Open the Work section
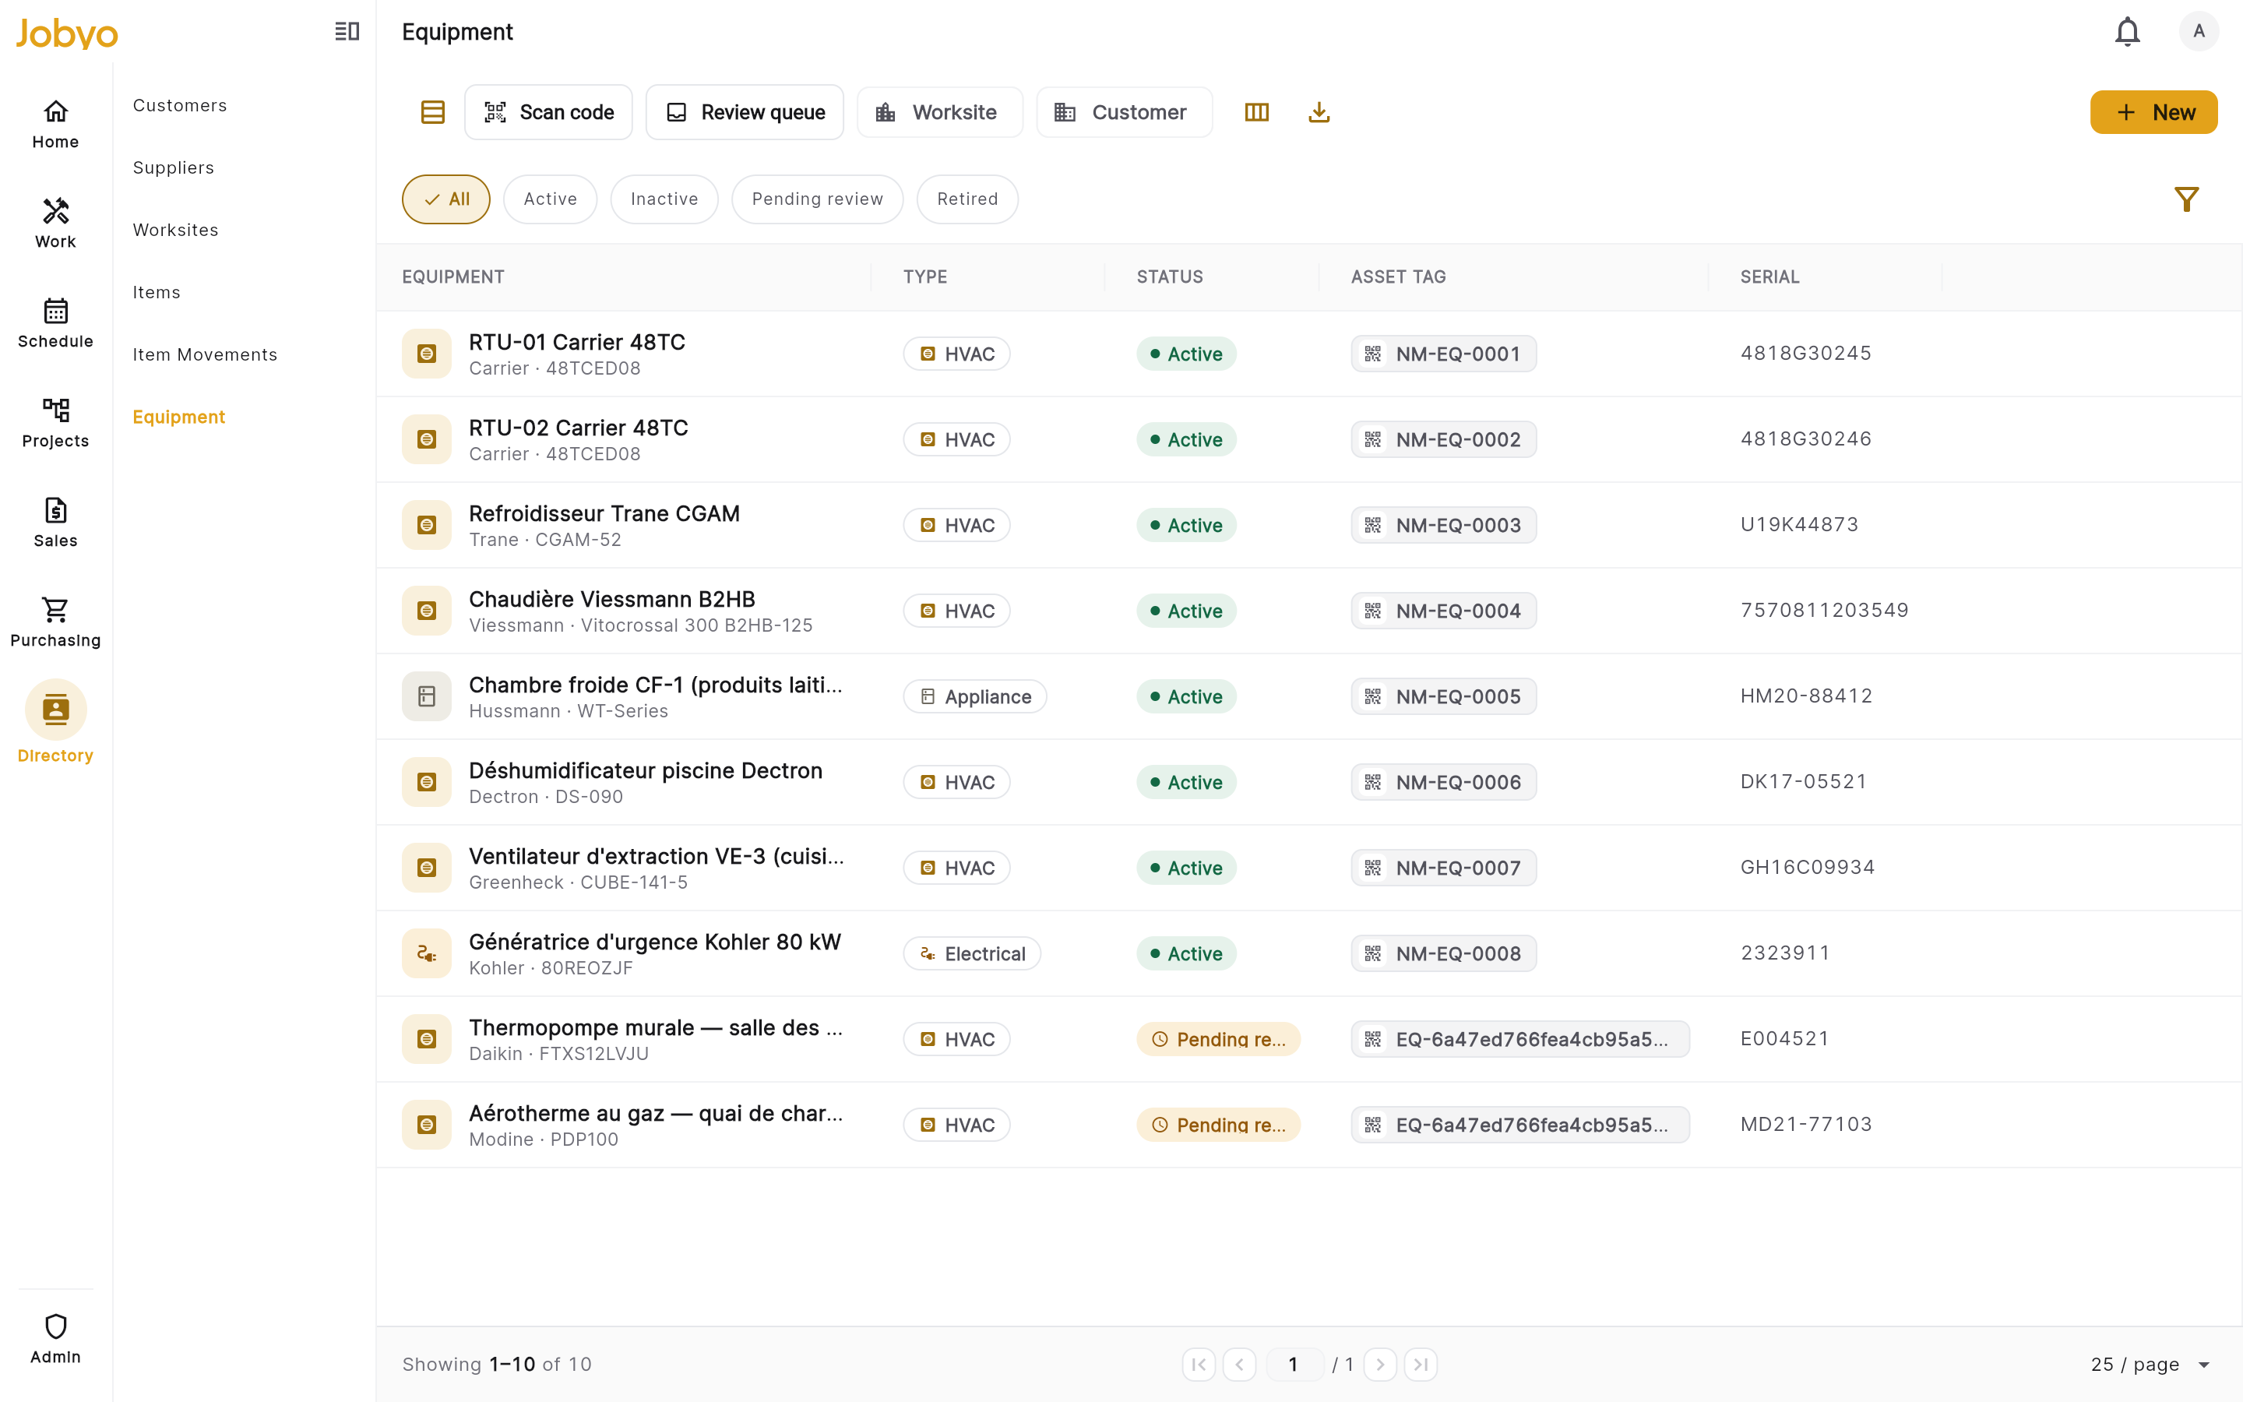Screen dimensions: 2243x1402 (x=55, y=224)
